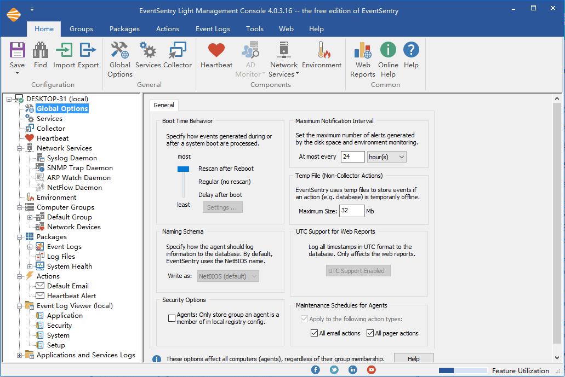Click the Export configuration icon
565x377 pixels.
(x=88, y=50)
